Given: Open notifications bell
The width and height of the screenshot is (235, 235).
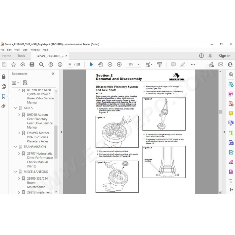Looking at the screenshot, I should pyautogui.click(x=210, y=56).
